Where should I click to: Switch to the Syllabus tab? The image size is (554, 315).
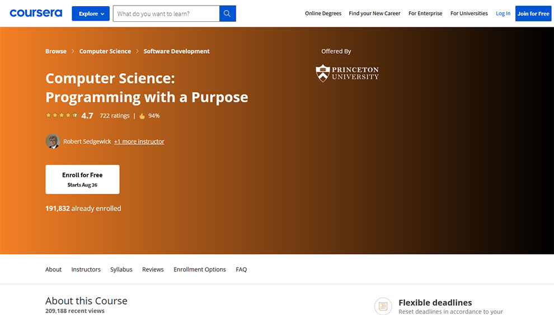(121, 269)
